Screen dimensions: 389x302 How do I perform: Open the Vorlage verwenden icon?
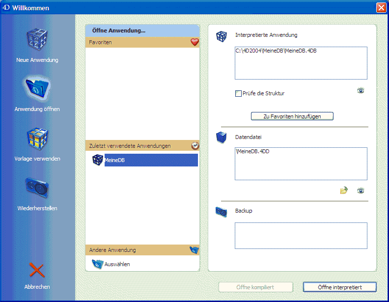[37, 139]
